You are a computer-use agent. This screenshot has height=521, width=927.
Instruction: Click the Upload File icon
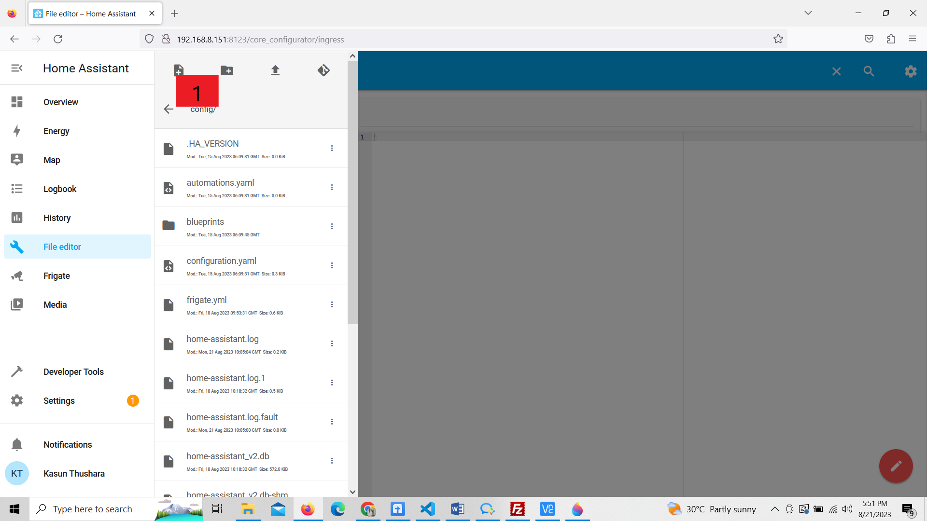pos(275,70)
